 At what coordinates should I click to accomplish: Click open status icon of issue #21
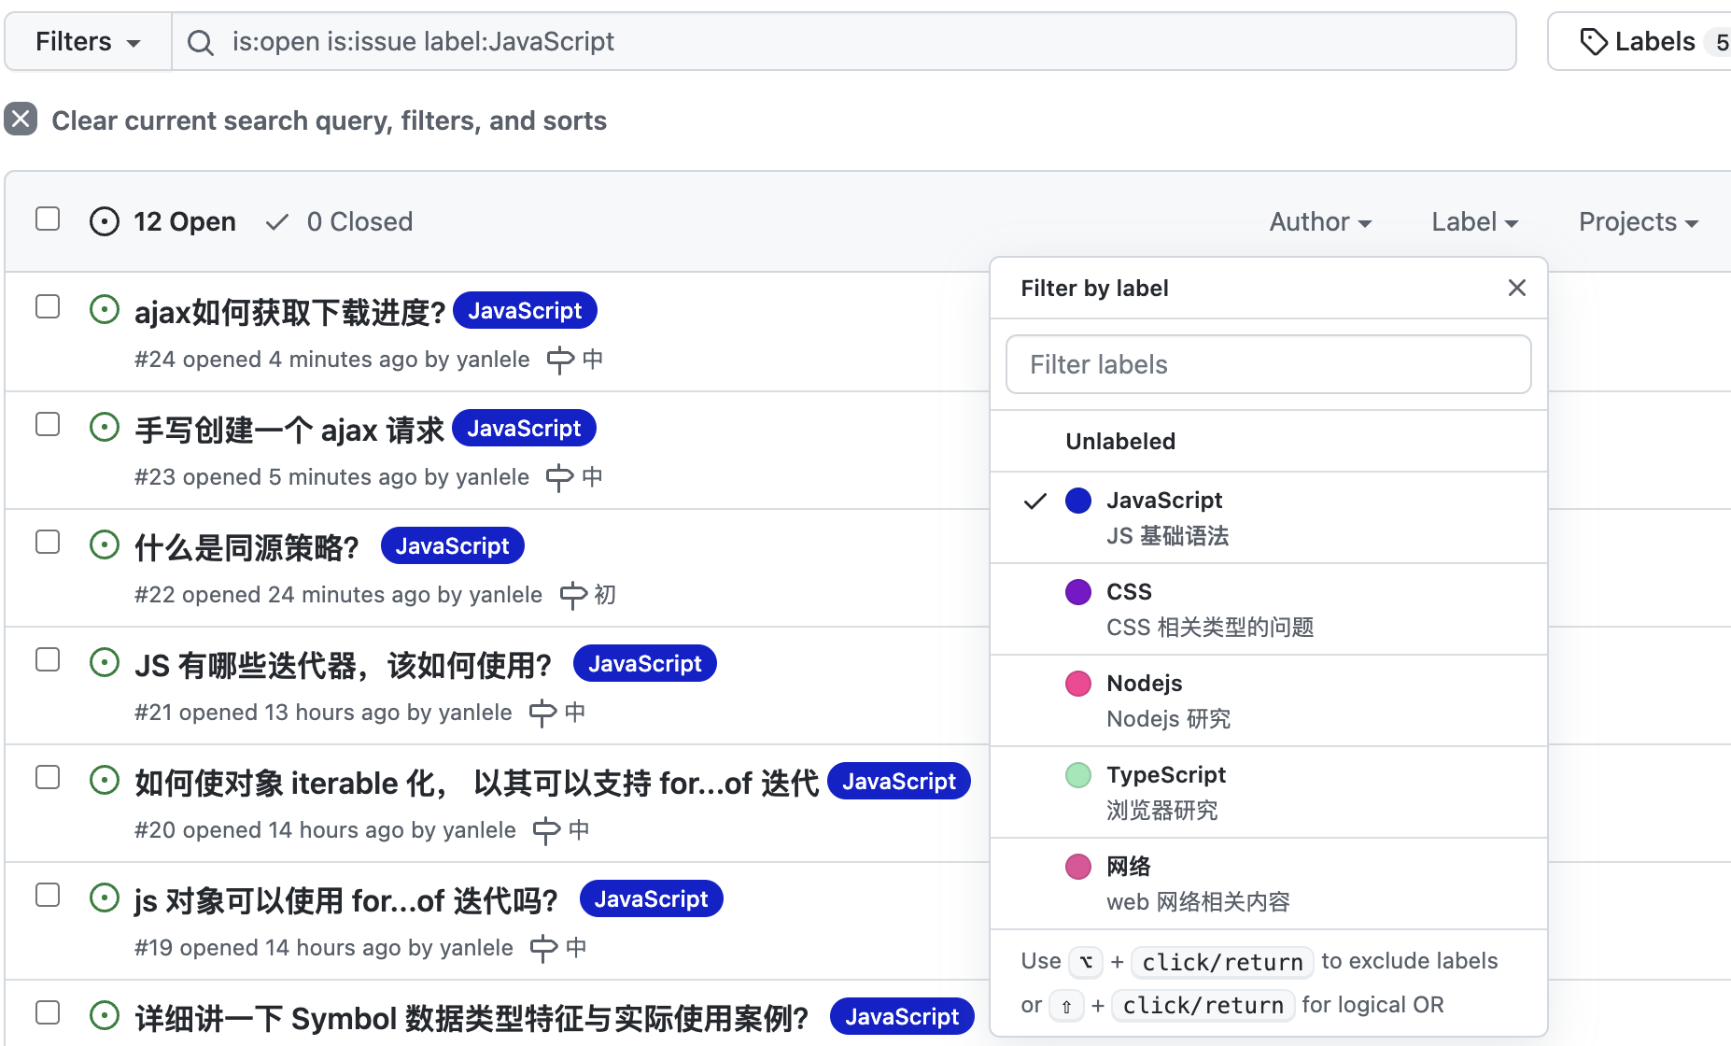pos(105,662)
